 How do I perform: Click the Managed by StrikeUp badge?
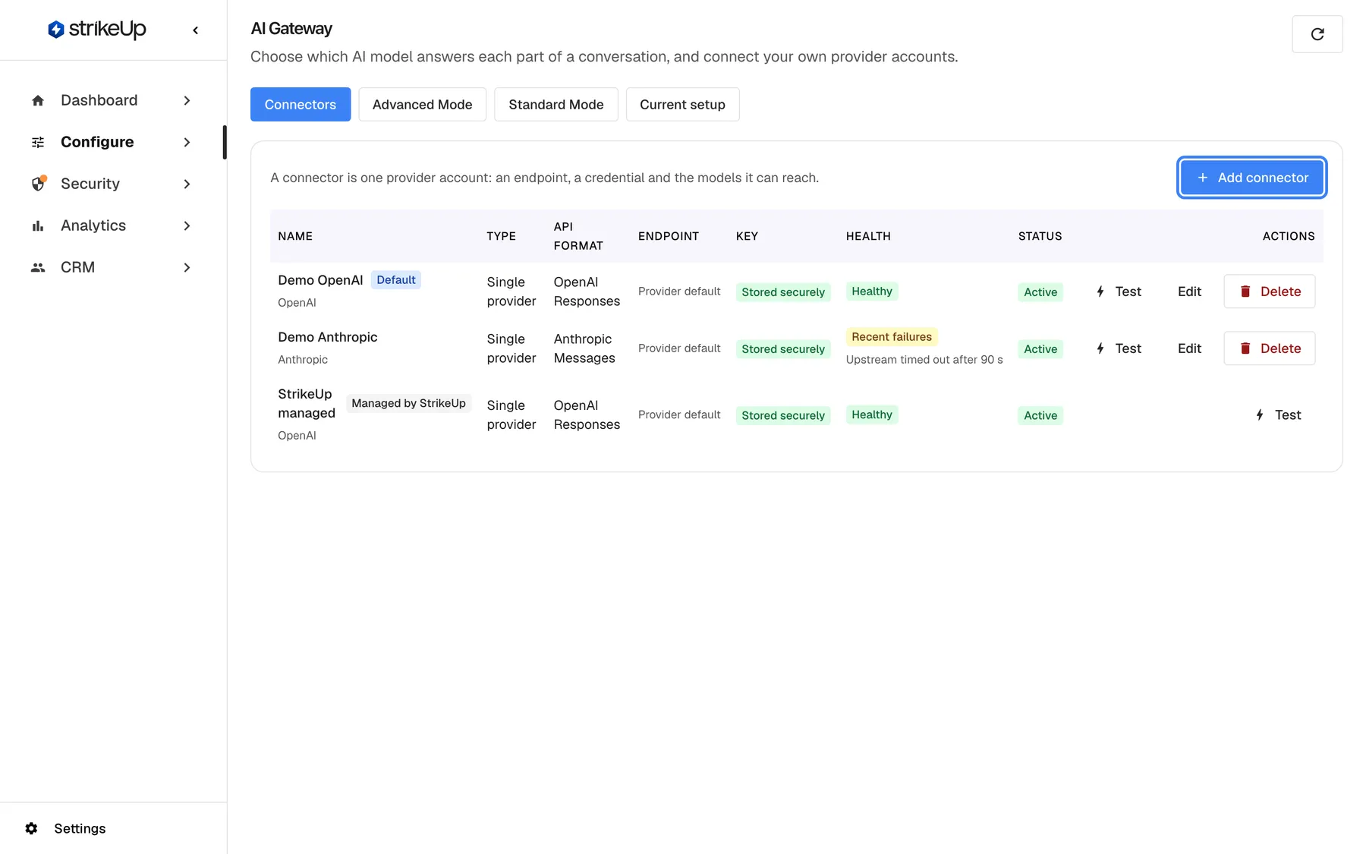[408, 403]
